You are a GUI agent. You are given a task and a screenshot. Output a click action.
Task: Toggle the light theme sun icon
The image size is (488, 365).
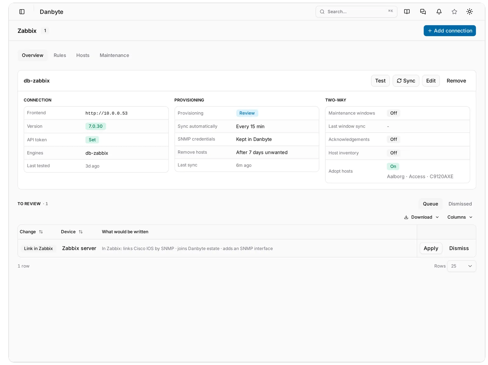pyautogui.click(x=470, y=12)
